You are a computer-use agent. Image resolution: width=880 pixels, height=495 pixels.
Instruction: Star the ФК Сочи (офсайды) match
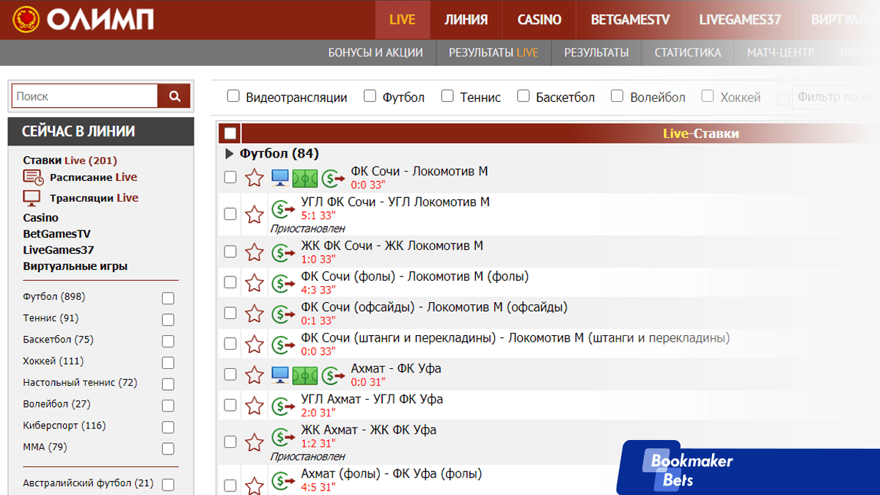(x=254, y=314)
